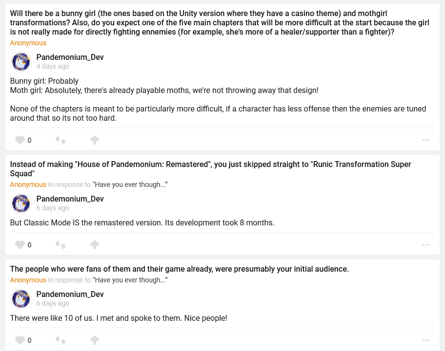
Task: Like the Classic Mode remastered answer
Action: [20, 245]
